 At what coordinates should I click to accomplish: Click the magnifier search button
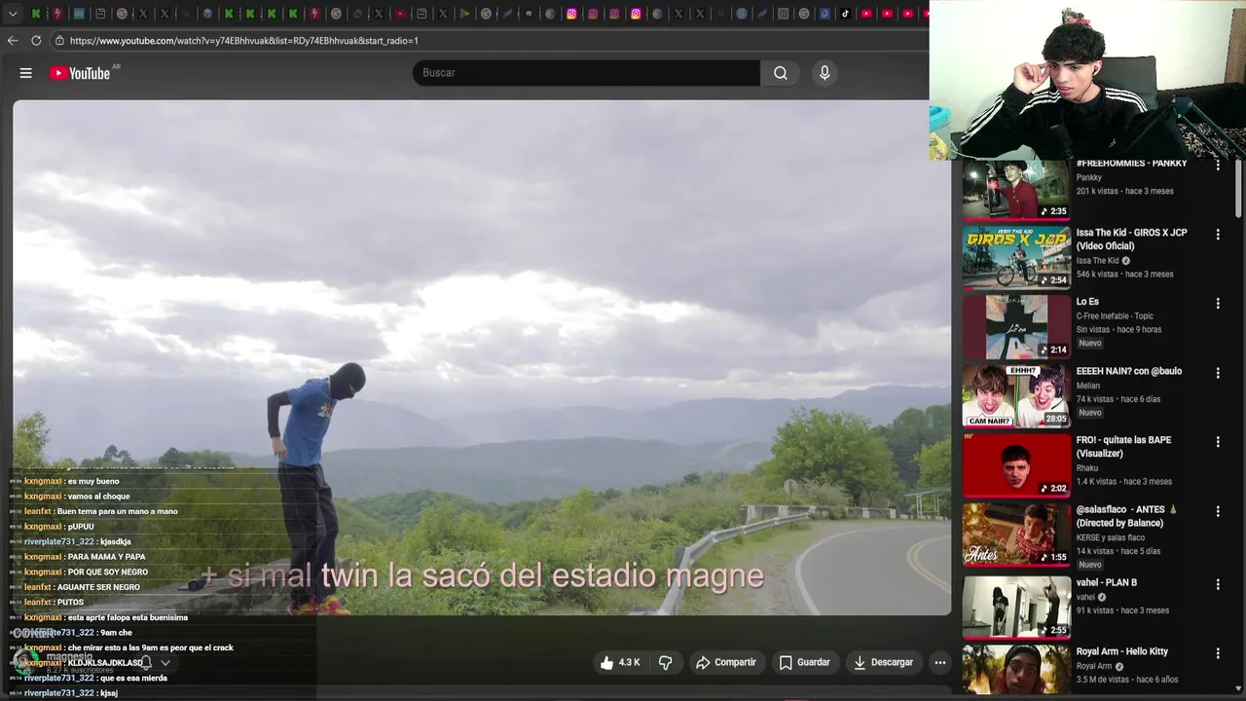(x=781, y=73)
